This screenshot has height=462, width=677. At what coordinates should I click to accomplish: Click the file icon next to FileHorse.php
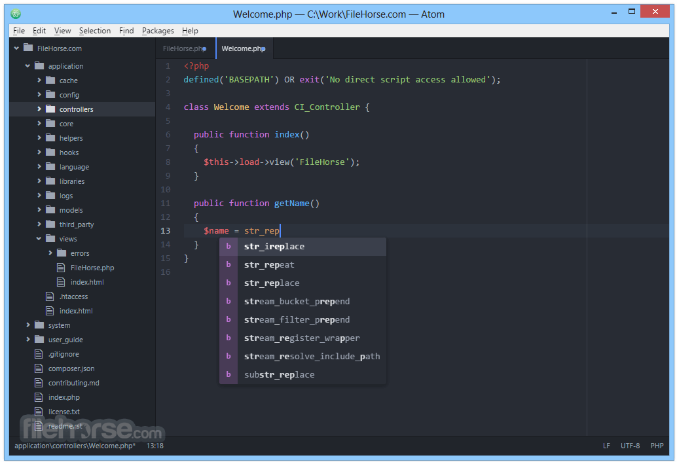pyautogui.click(x=62, y=268)
